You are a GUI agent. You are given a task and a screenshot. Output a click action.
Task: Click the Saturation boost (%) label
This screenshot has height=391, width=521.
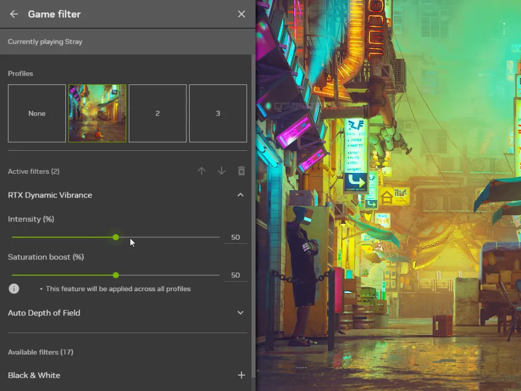pyautogui.click(x=46, y=257)
